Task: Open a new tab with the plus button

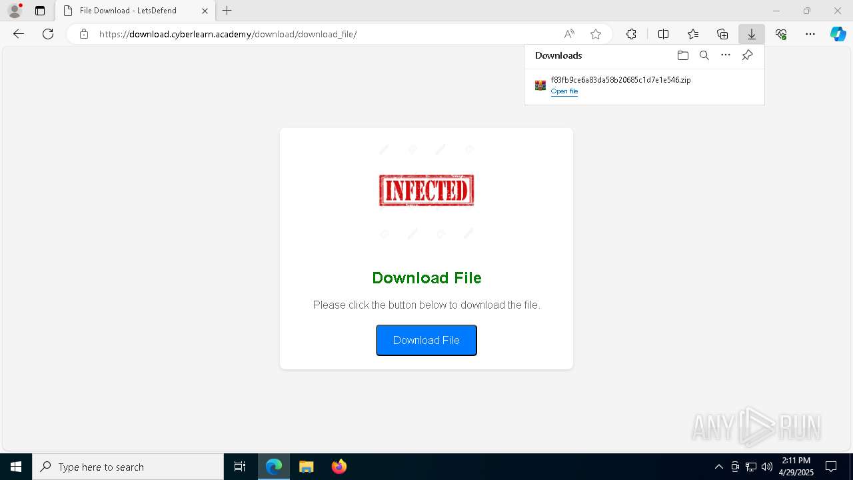Action: click(227, 11)
